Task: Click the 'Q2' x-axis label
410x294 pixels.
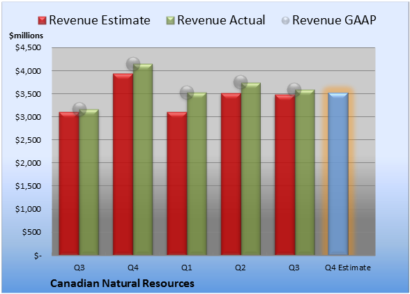Action: 241,268
